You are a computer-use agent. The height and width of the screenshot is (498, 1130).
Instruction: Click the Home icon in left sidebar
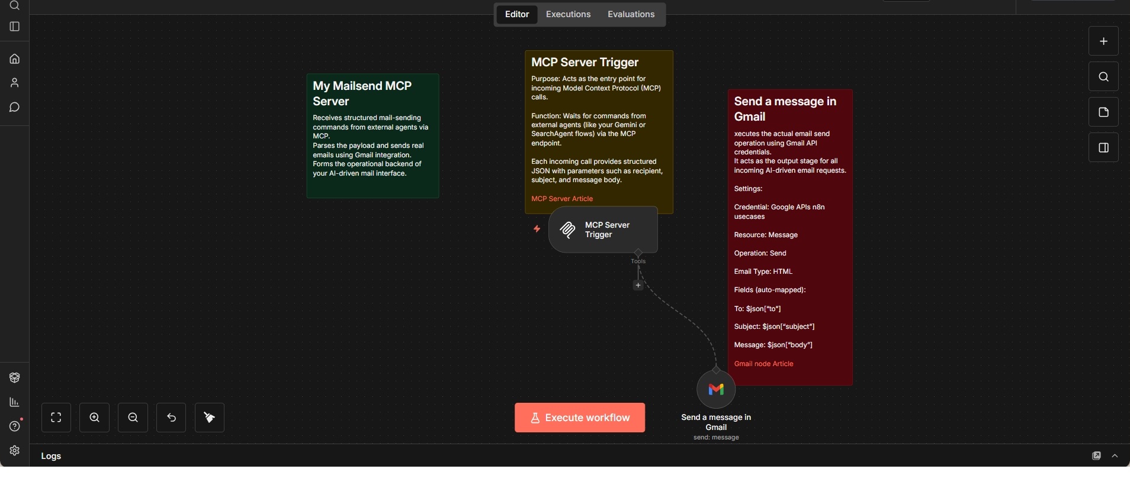coord(15,59)
